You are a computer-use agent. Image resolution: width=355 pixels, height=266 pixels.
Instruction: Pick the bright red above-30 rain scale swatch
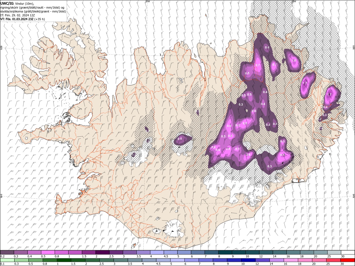(x=348, y=260)
